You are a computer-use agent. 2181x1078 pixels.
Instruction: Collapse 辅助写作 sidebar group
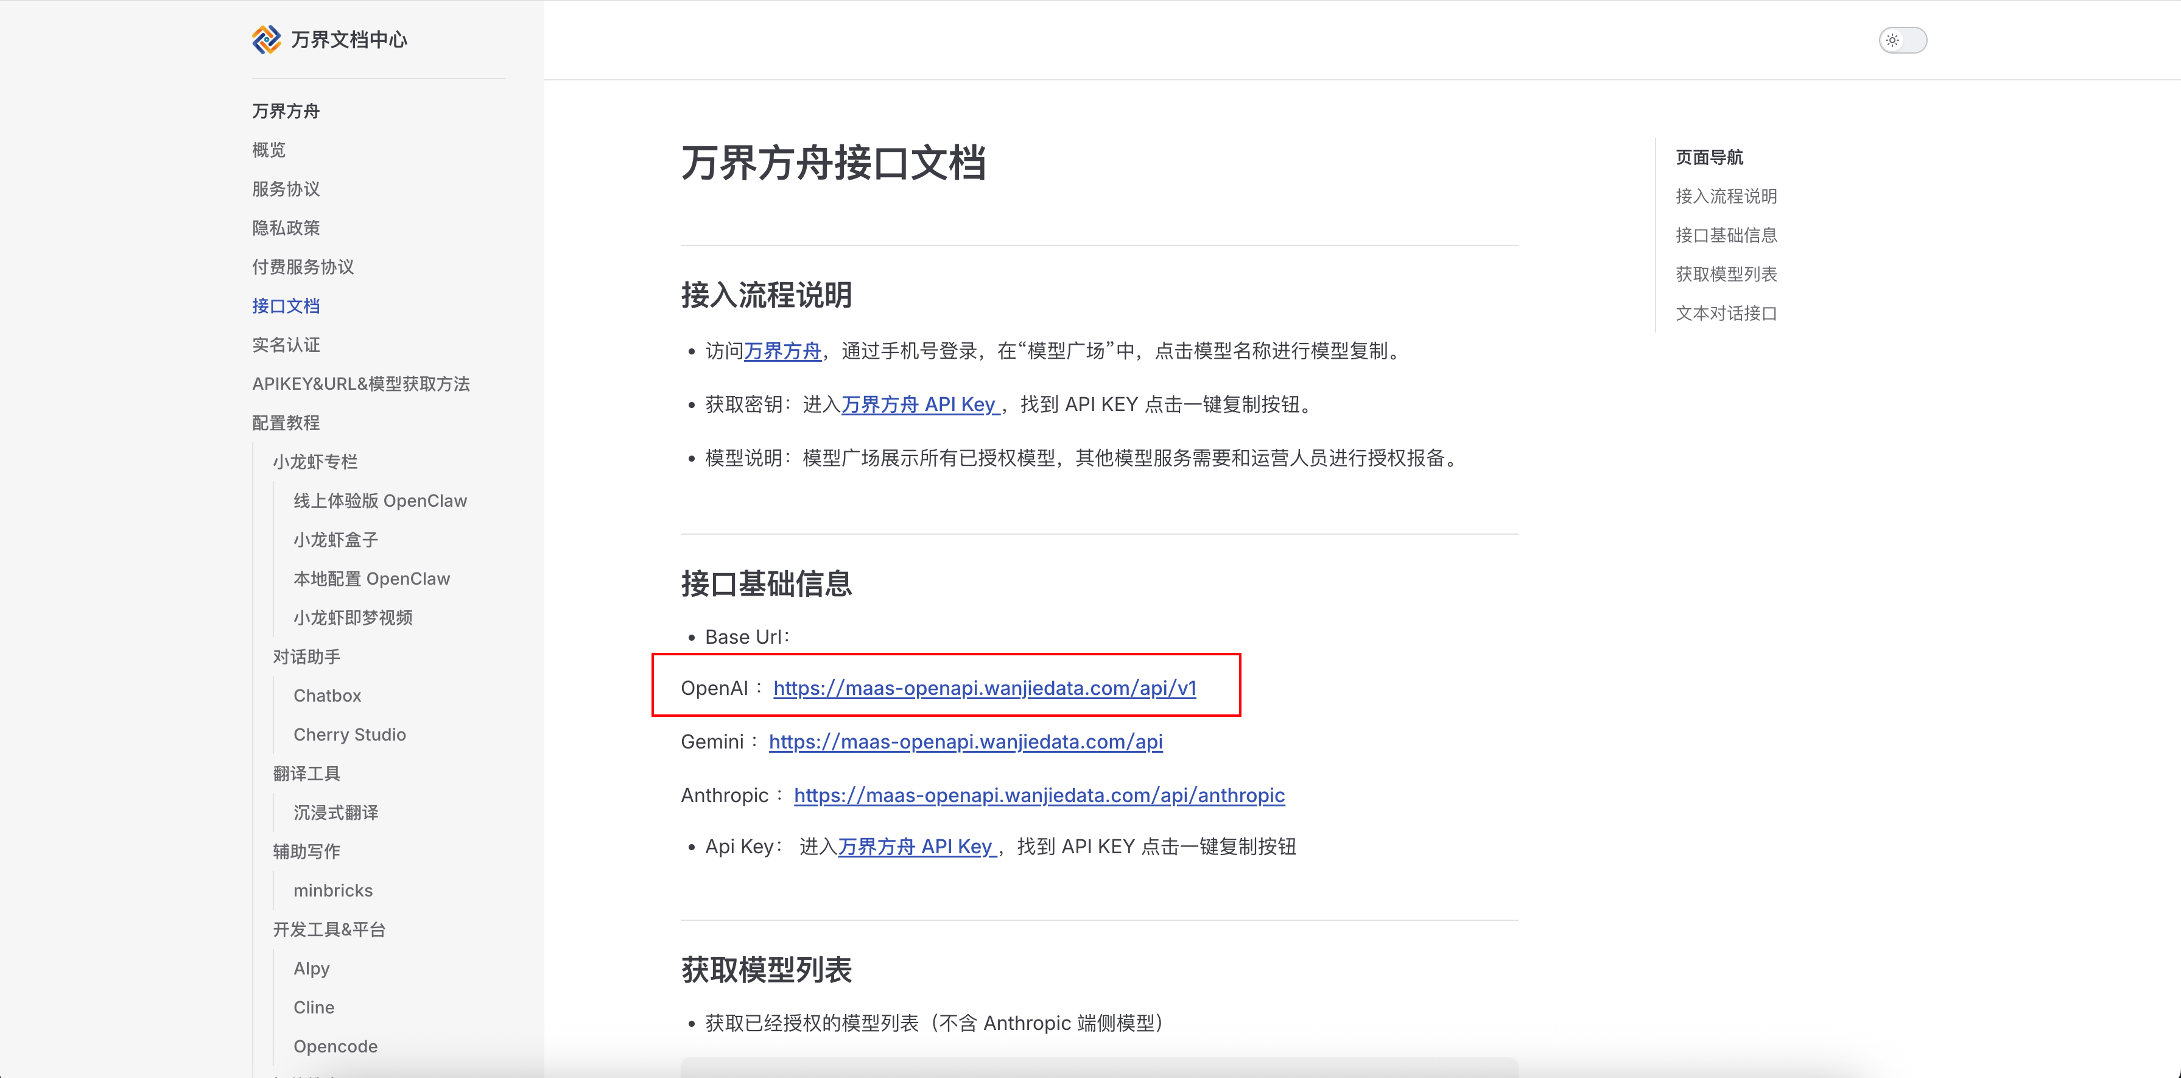[x=306, y=851]
